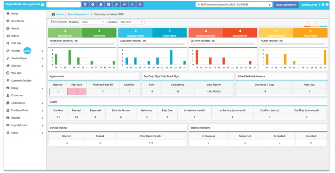Click the help question mark icon
This screenshot has height=173, width=335.
[x=327, y=5]
